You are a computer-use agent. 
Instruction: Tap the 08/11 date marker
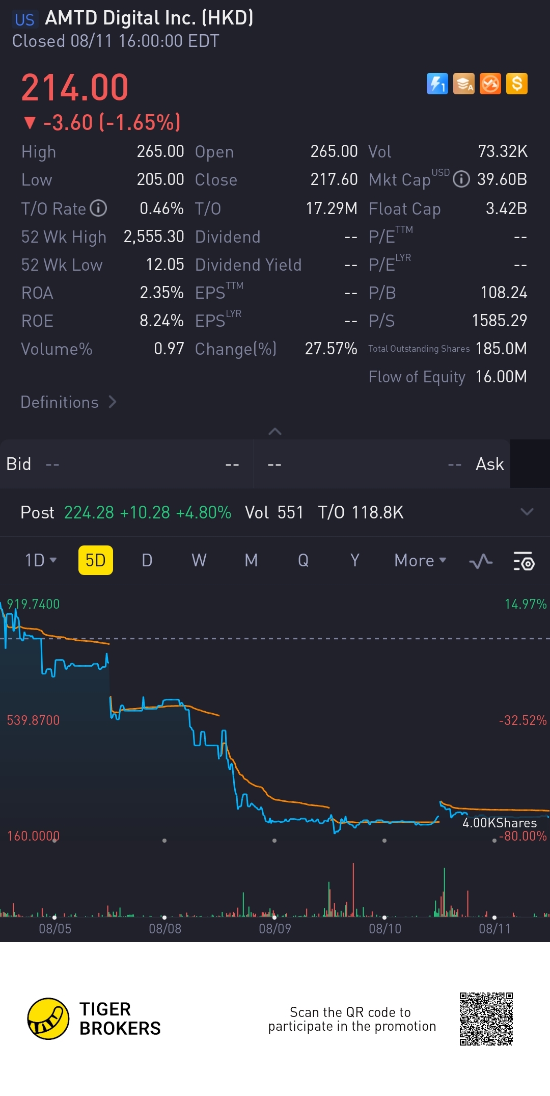coord(494,928)
